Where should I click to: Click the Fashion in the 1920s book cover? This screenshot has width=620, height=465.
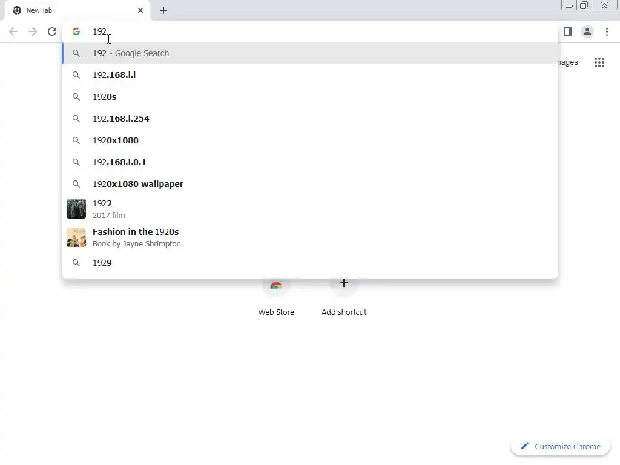[x=76, y=237]
